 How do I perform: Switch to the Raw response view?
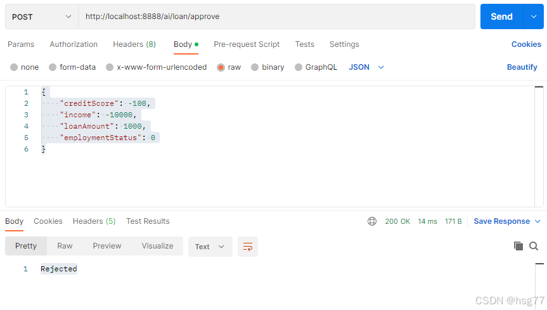[65, 246]
